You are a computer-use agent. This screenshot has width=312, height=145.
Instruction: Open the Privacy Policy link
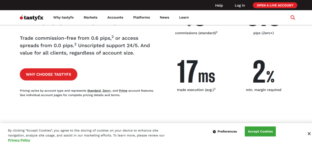pos(19,140)
